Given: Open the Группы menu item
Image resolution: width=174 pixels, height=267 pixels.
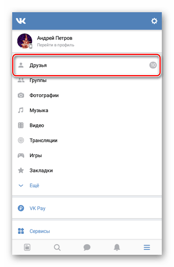Looking at the screenshot, I should (x=87, y=80).
